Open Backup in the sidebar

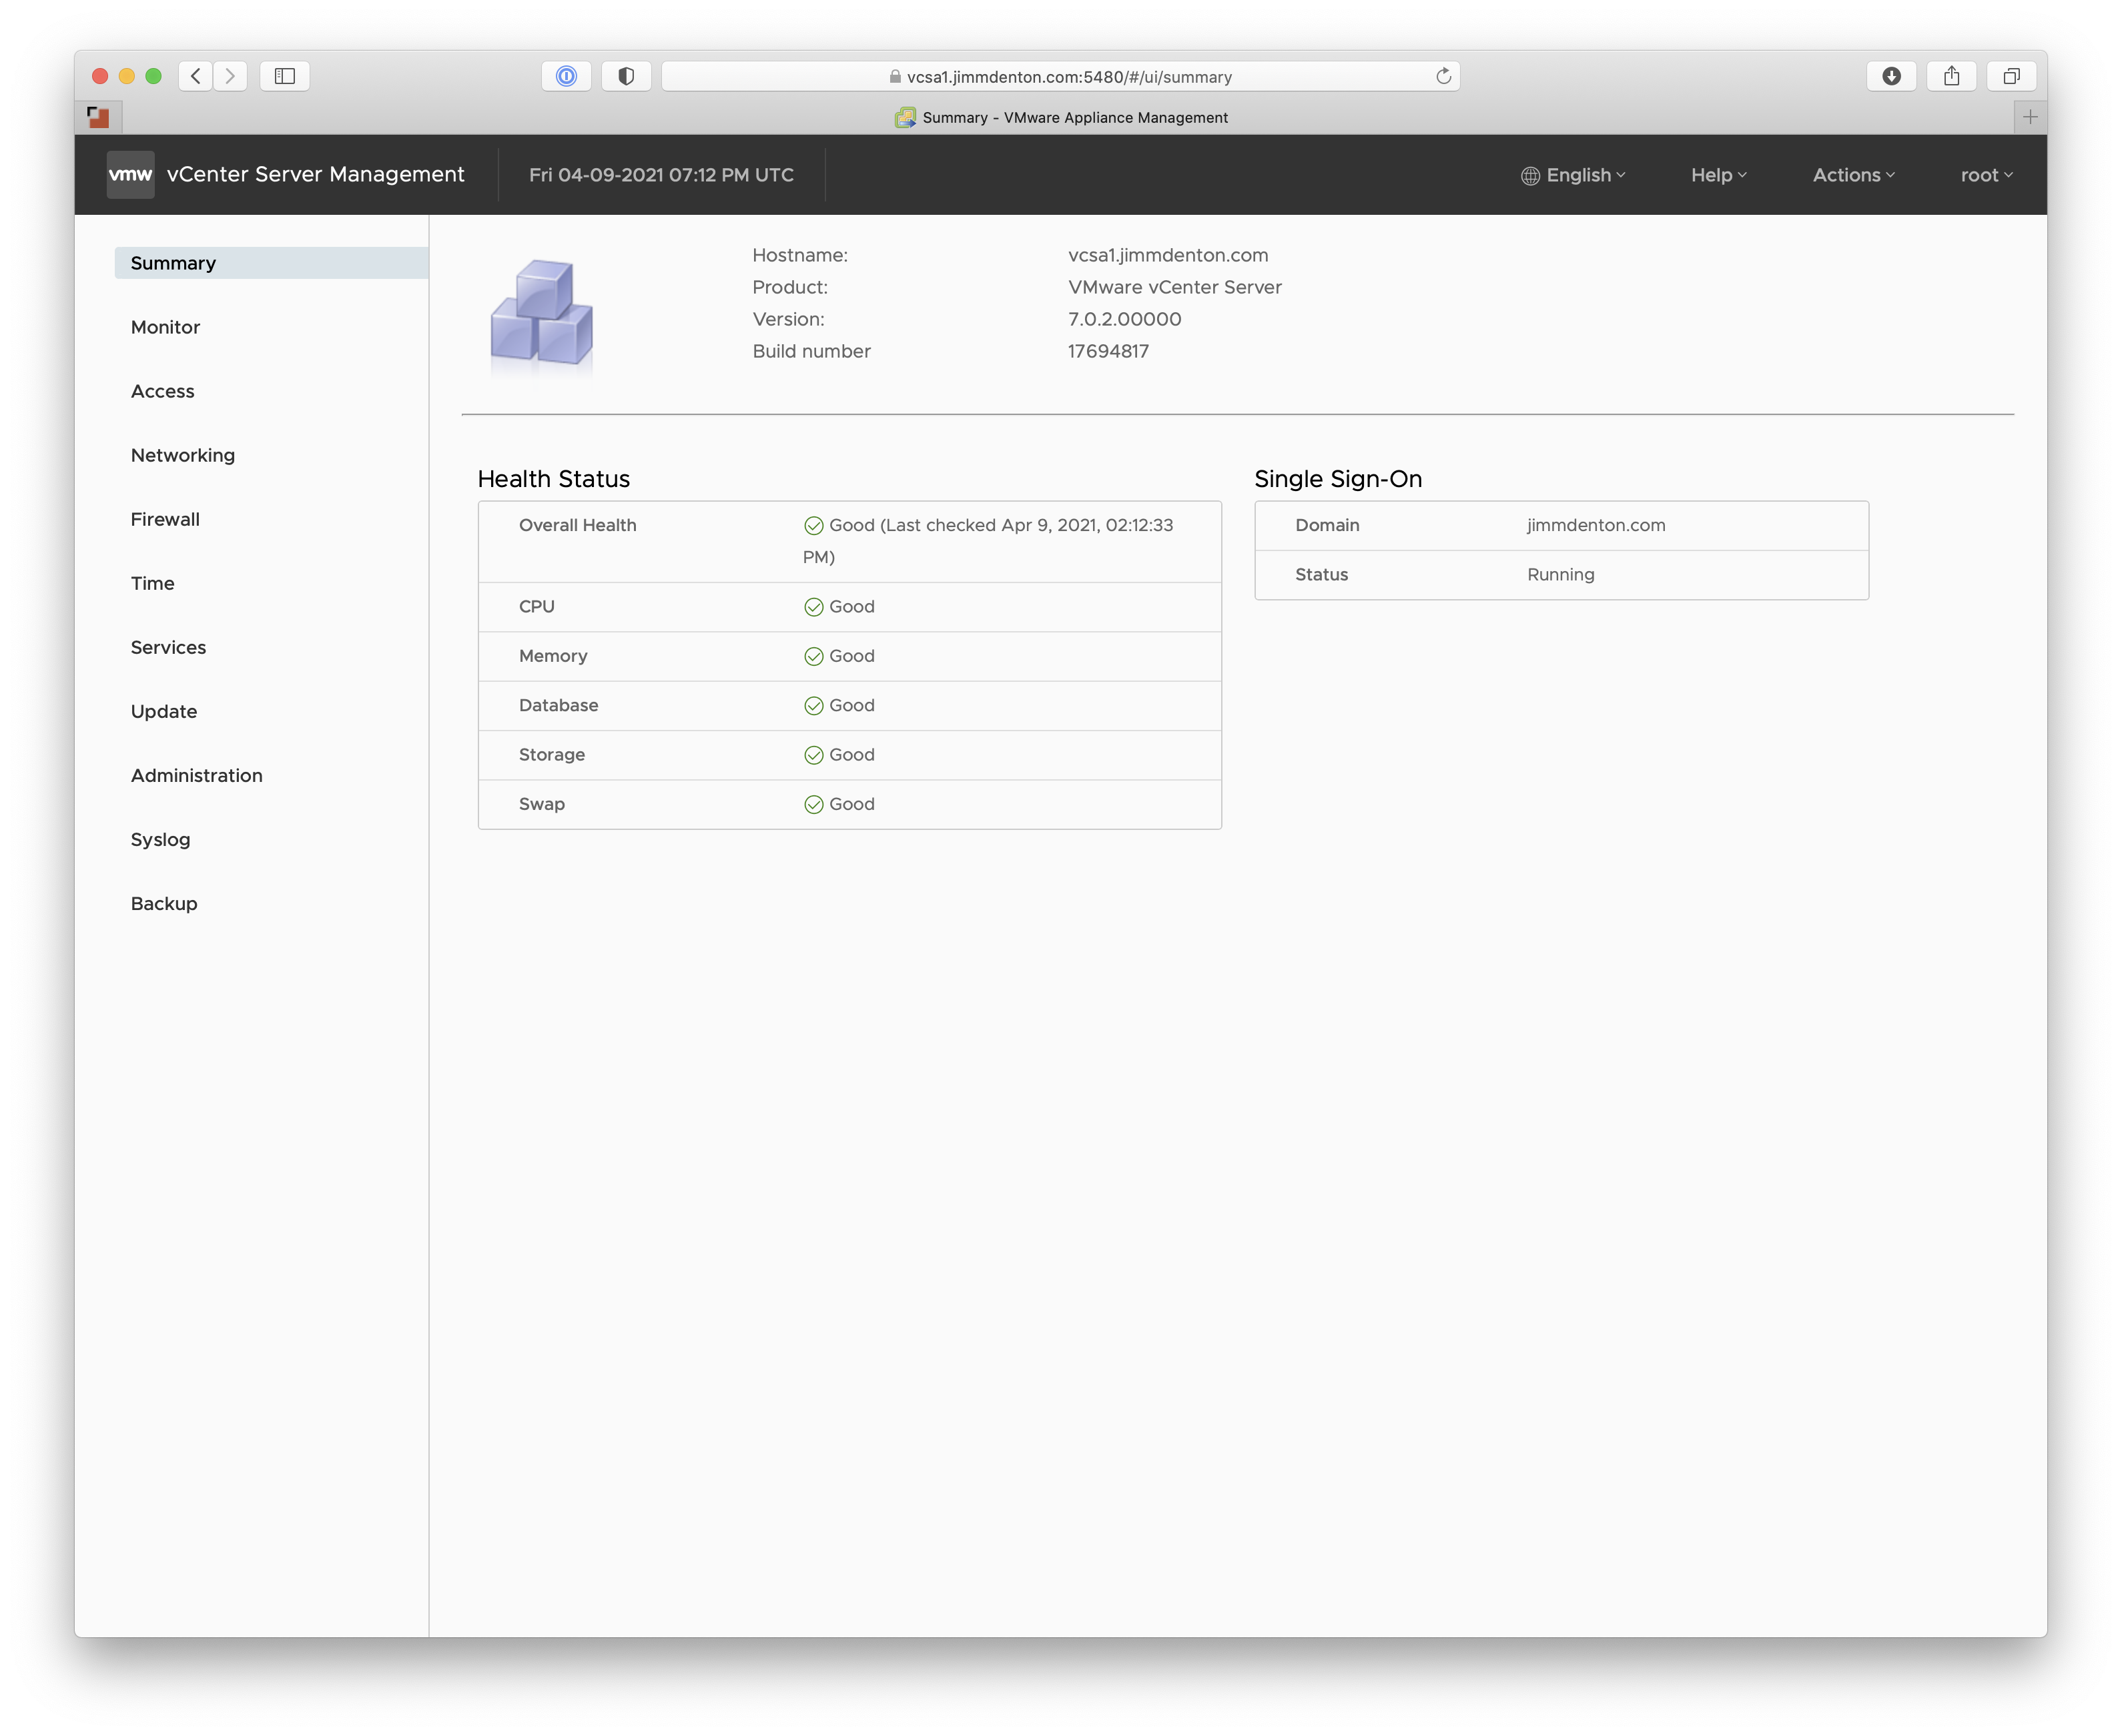pyautogui.click(x=164, y=903)
